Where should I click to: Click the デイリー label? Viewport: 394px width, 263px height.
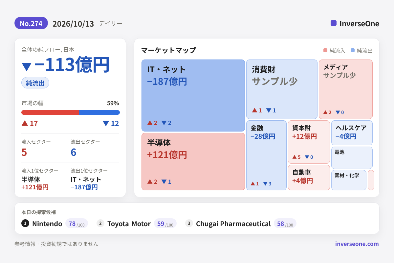[x=111, y=23]
